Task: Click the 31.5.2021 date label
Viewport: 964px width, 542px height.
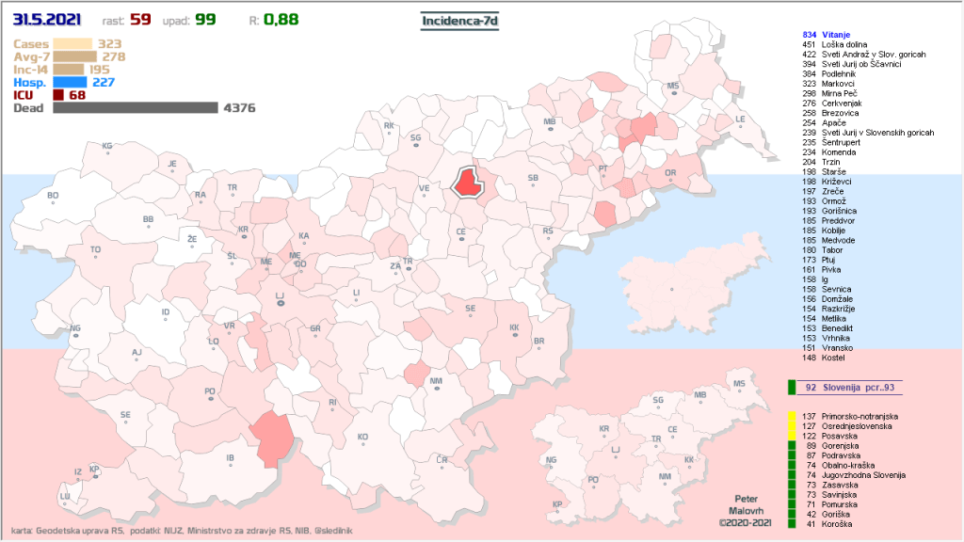Action: pos(47,19)
